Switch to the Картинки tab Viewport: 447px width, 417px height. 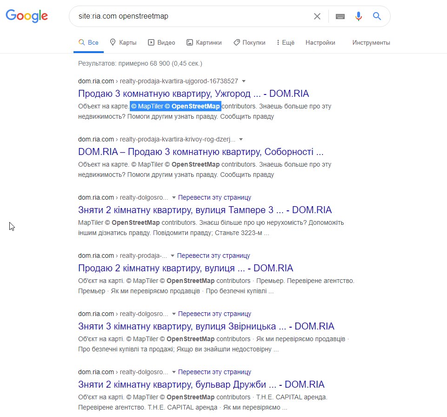(x=204, y=42)
